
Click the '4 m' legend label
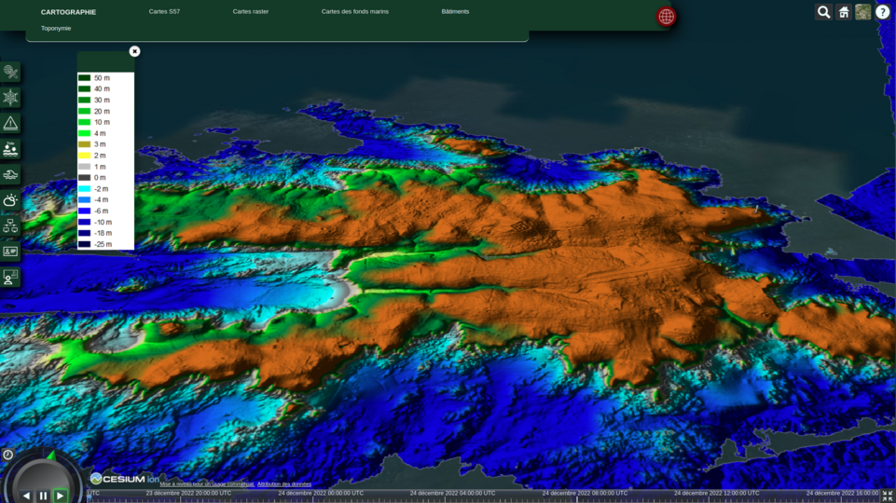tap(100, 133)
